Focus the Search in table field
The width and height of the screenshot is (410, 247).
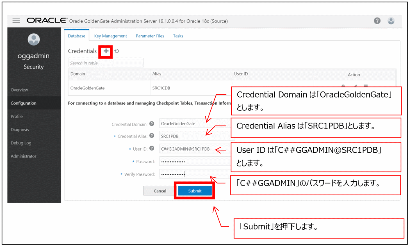106,63
